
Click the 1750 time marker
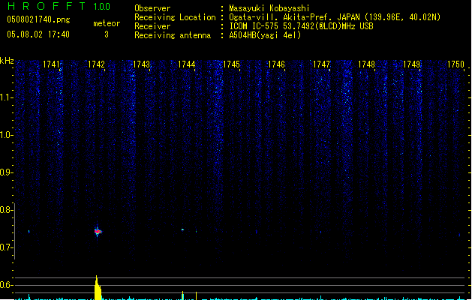[456, 65]
